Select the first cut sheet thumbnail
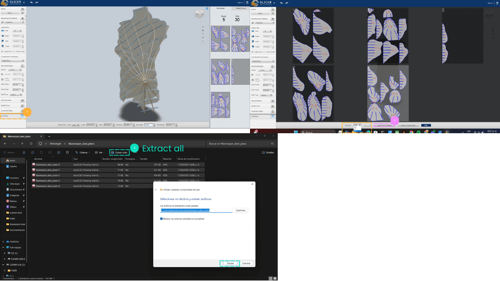500x281 pixels. coord(220,39)
